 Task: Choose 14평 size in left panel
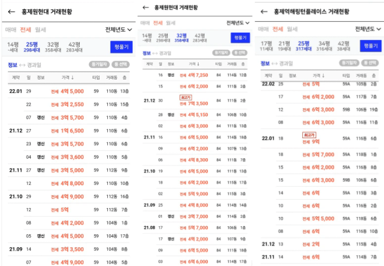click(x=13, y=47)
